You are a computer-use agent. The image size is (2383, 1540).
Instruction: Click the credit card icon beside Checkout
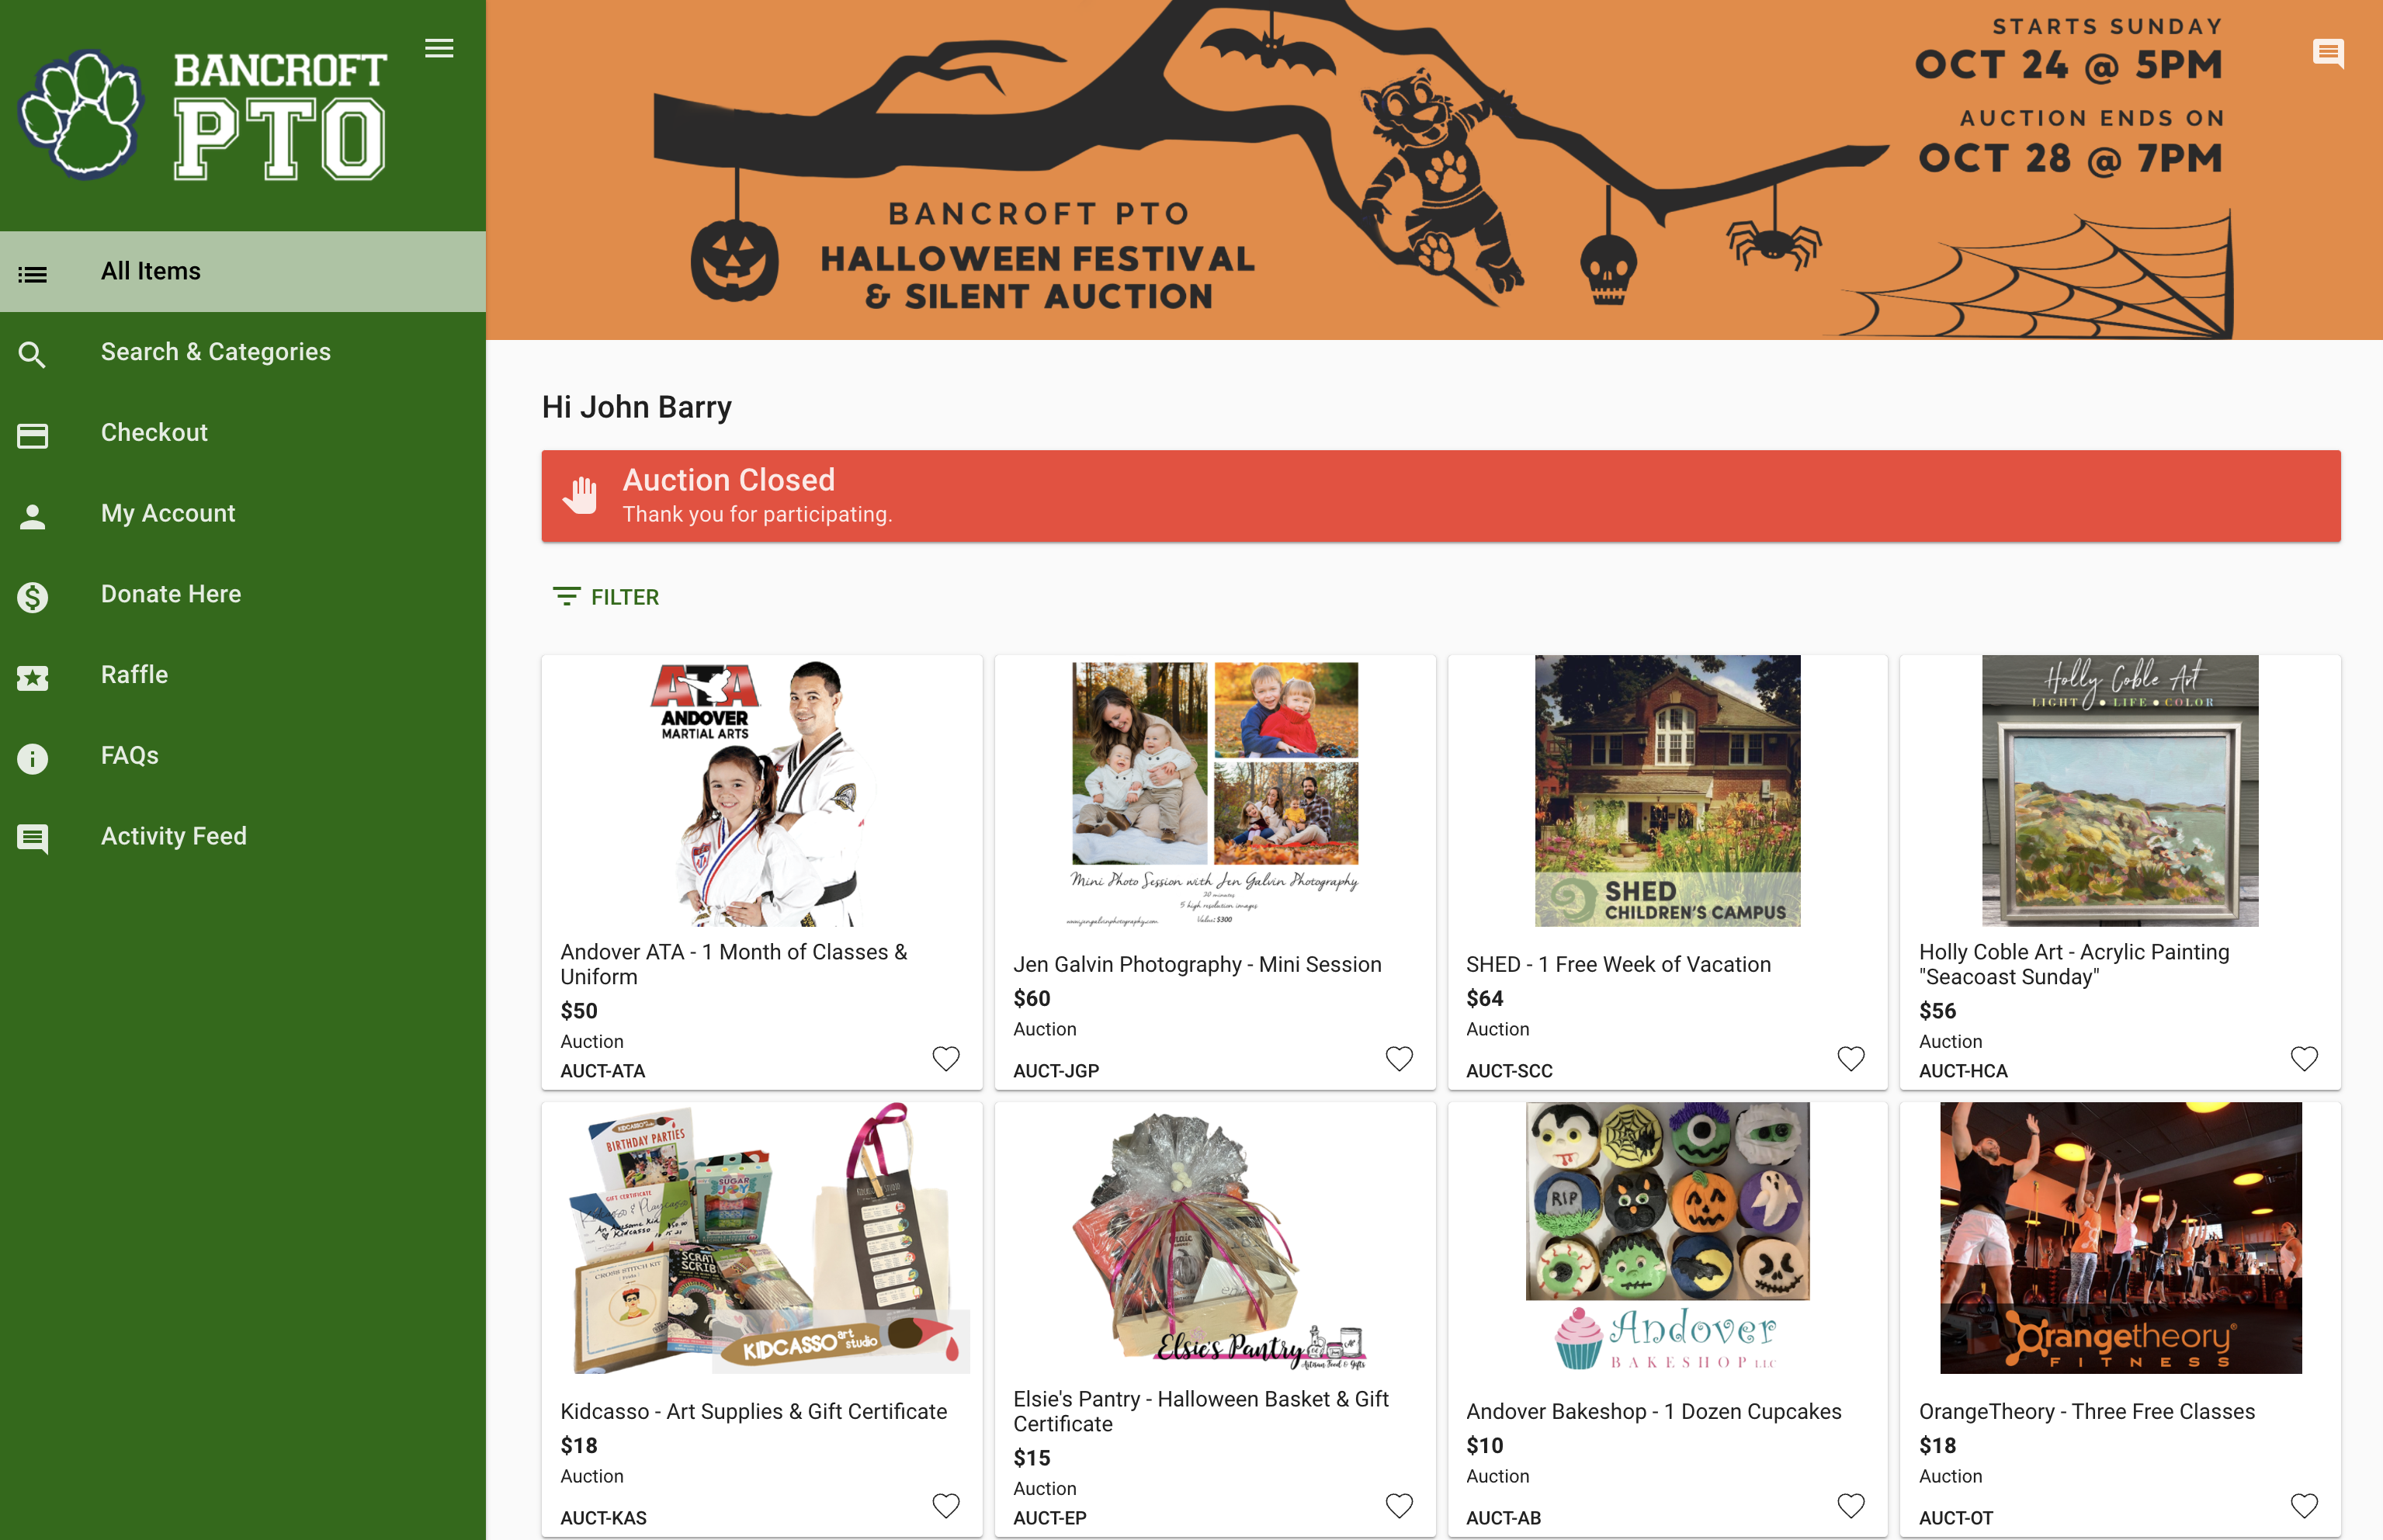(32, 435)
